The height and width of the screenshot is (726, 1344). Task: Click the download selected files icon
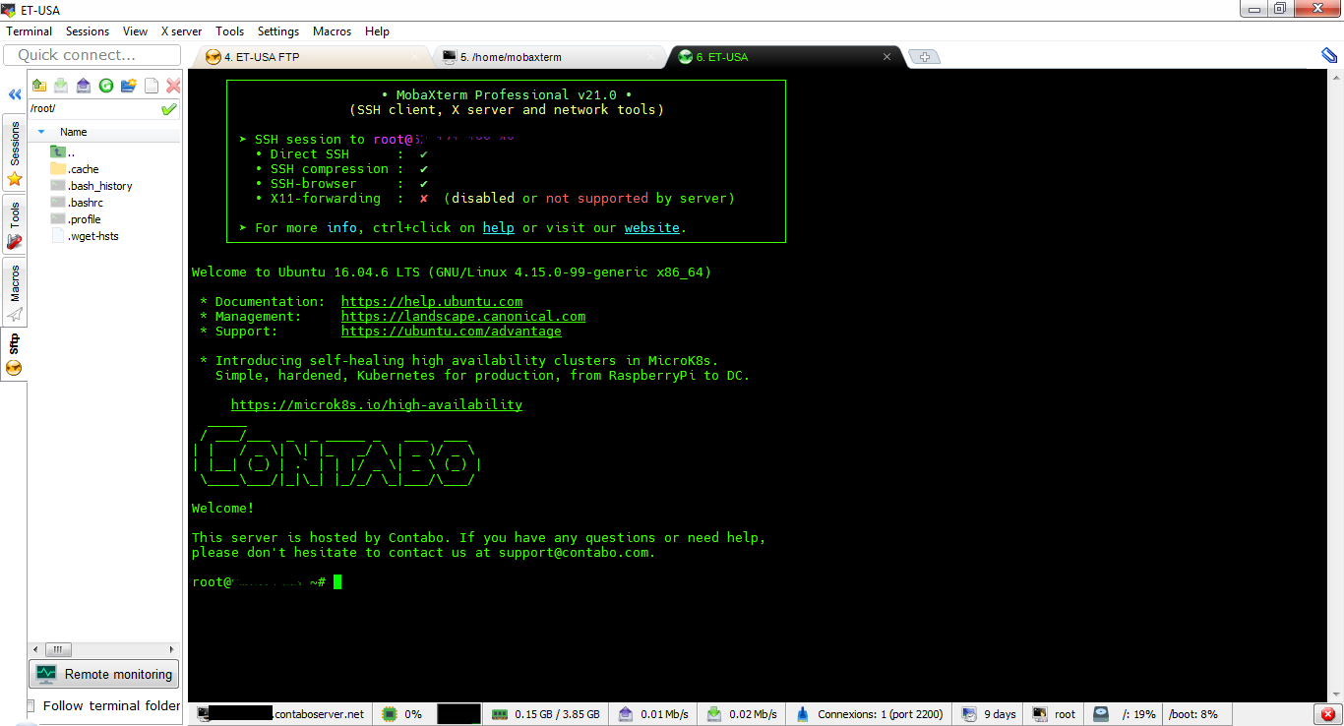[x=61, y=86]
